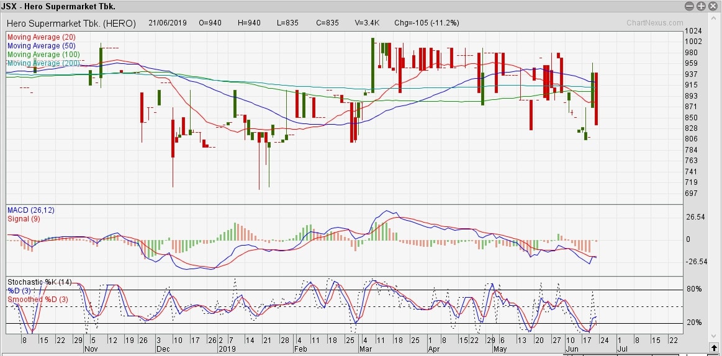Screen dimensions: 722x356
Task: Click the back-to-top arrow button
Action: 714,347
